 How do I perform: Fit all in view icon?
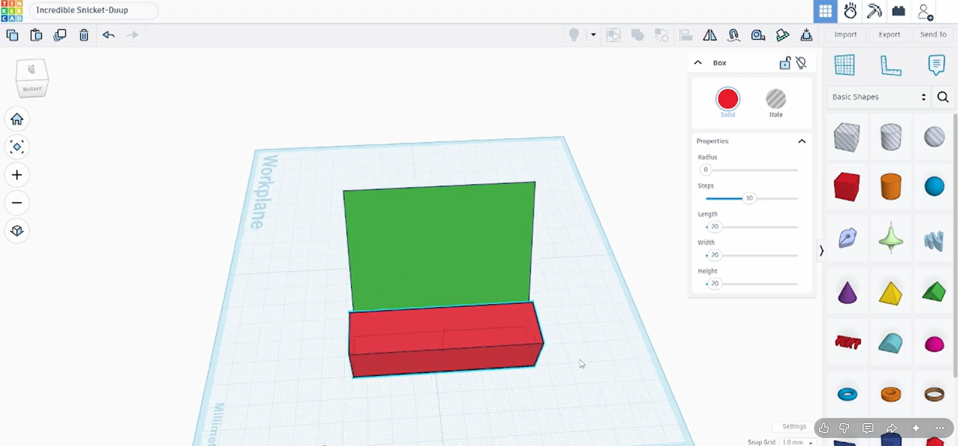(x=17, y=147)
